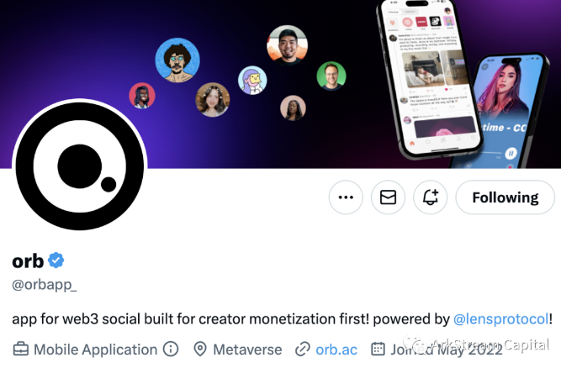Click the envelope message icon

click(388, 197)
